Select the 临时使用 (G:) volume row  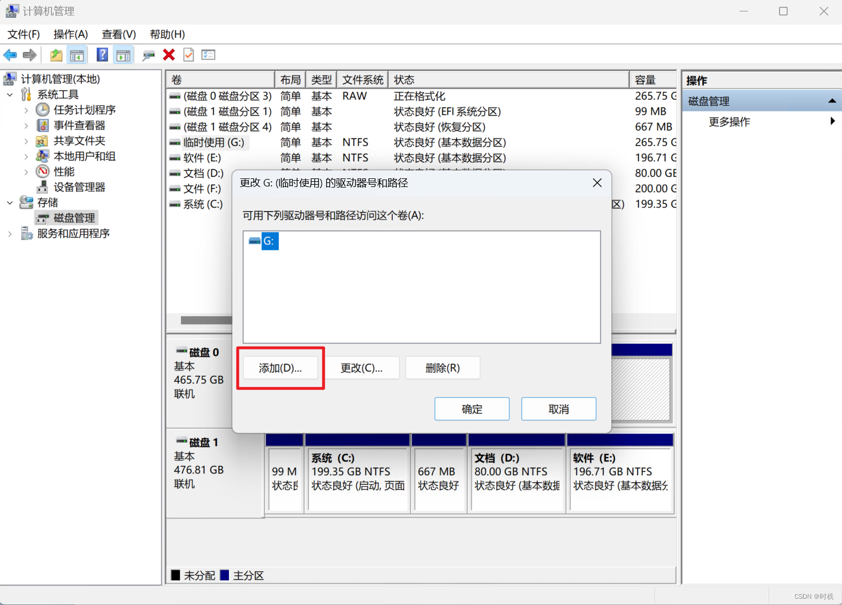pyautogui.click(x=422, y=142)
